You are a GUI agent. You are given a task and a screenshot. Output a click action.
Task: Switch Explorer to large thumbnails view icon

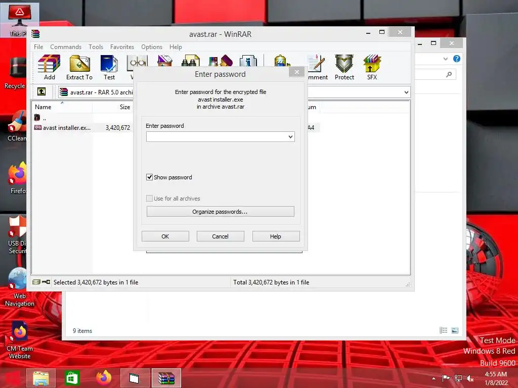pyautogui.click(x=455, y=330)
